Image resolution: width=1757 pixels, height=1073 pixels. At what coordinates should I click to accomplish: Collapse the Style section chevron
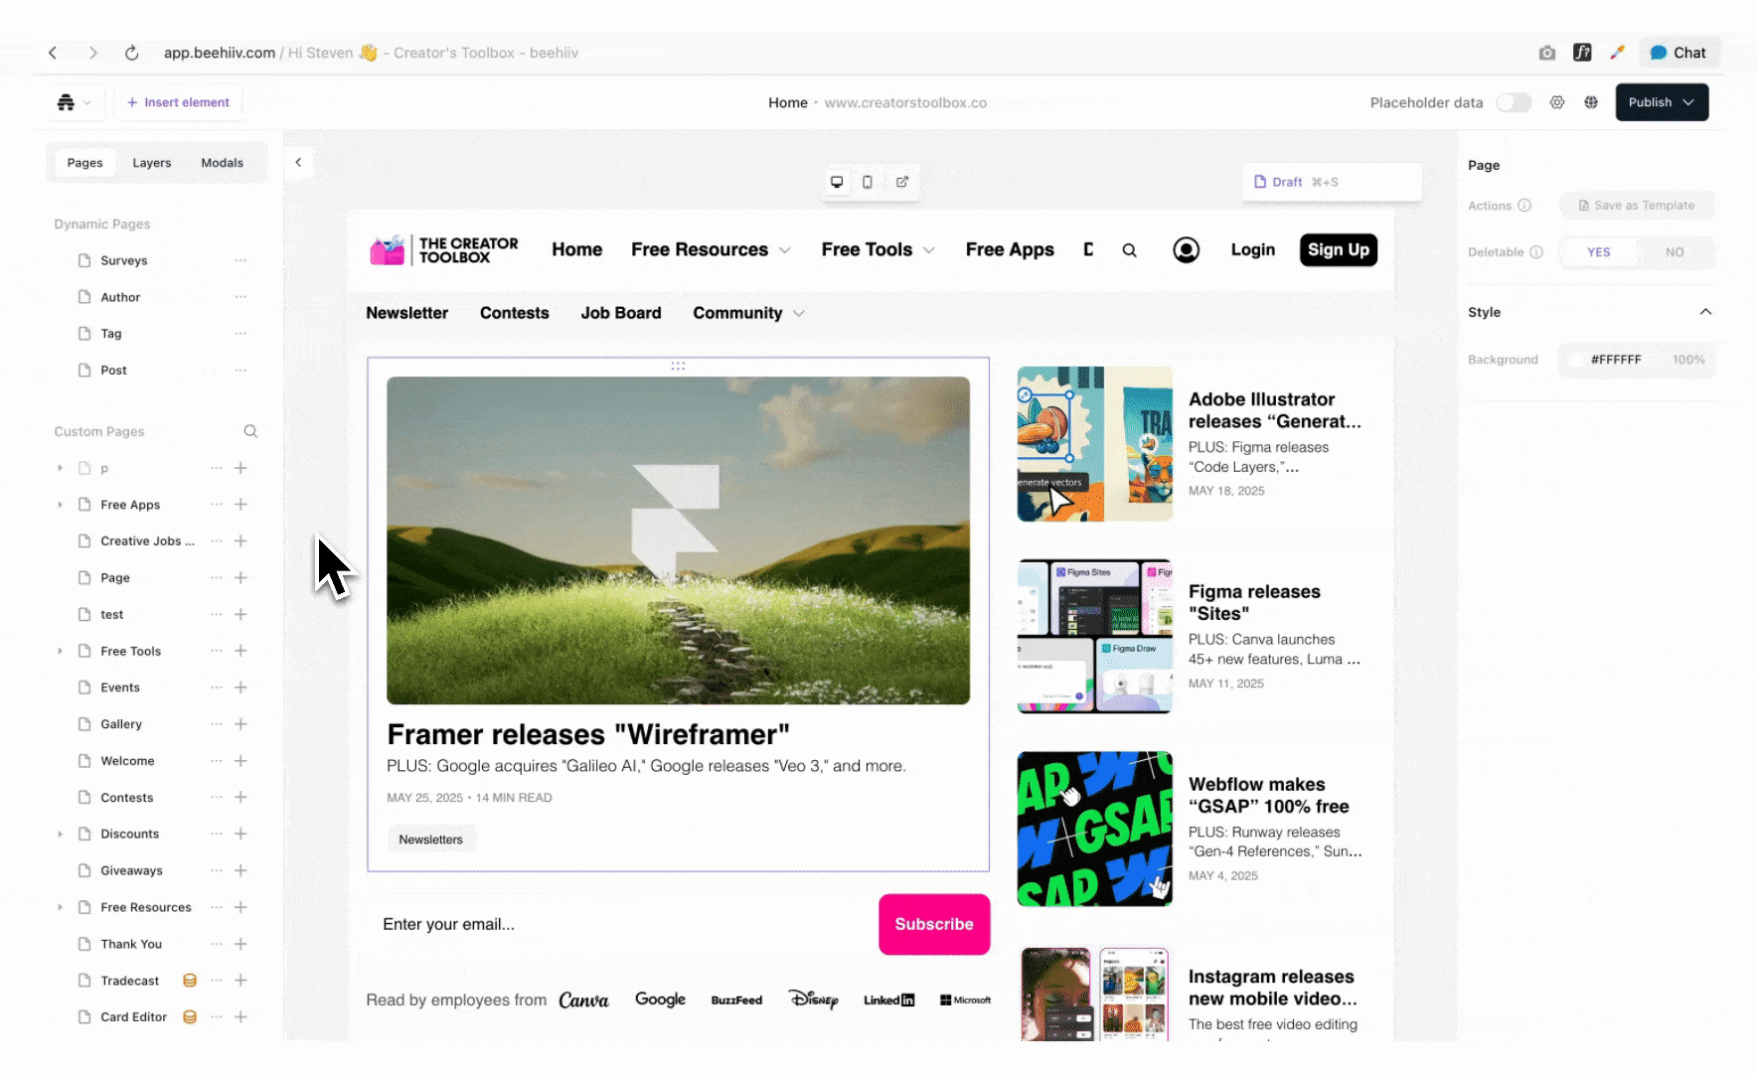(1705, 312)
